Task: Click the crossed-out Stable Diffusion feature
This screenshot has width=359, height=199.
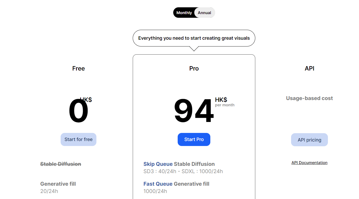Action: coord(61,164)
